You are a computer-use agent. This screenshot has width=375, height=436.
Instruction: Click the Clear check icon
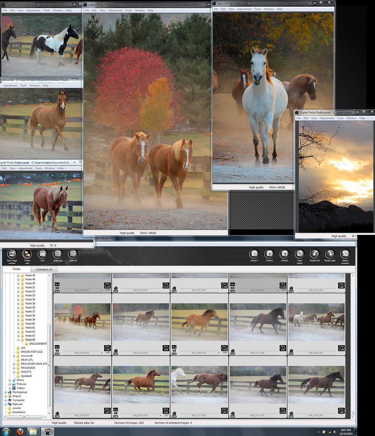(x=300, y=254)
